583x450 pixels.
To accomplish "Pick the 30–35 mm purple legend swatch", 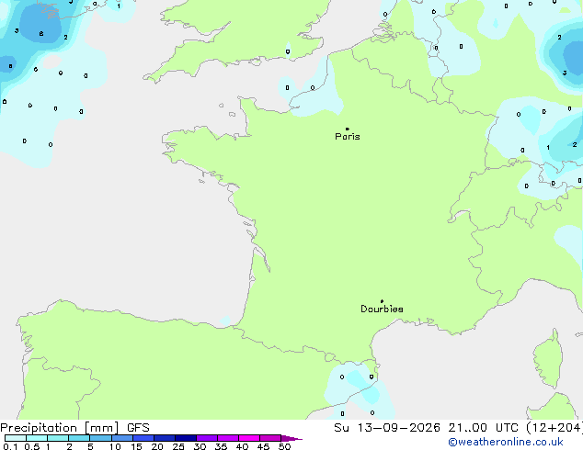I will (207, 438).
